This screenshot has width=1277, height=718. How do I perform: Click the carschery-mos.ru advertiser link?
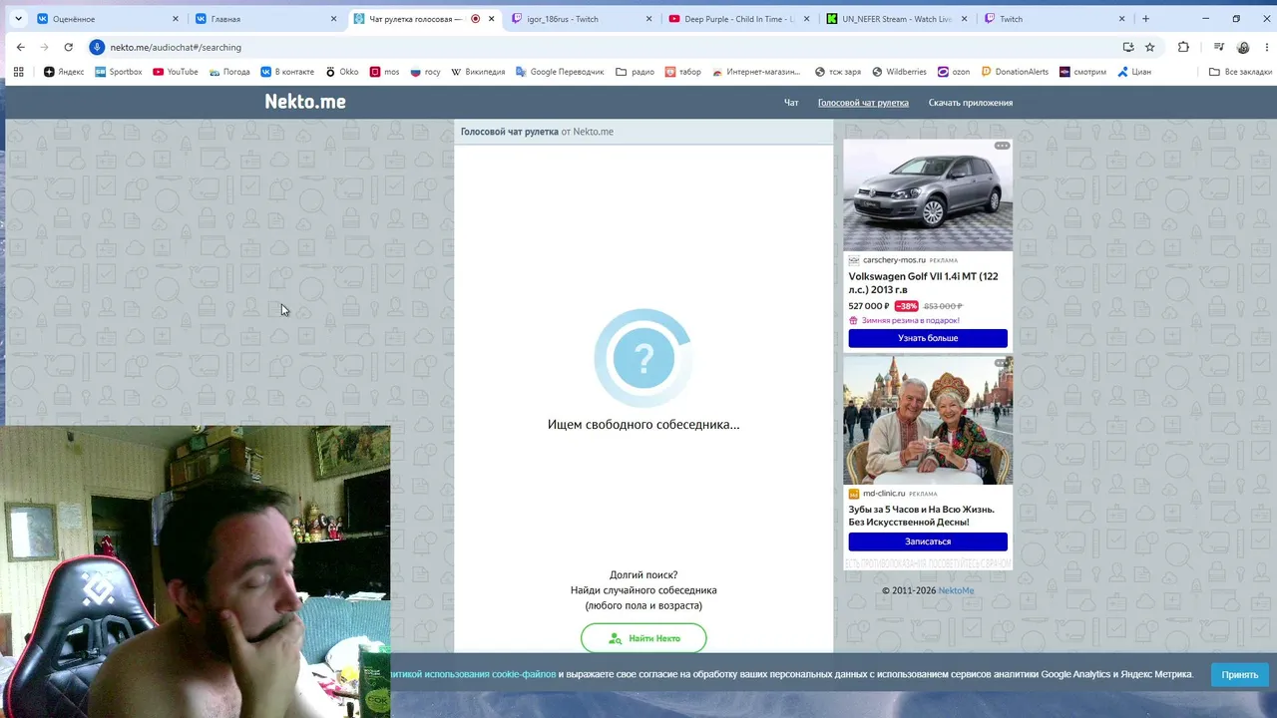coord(894,260)
